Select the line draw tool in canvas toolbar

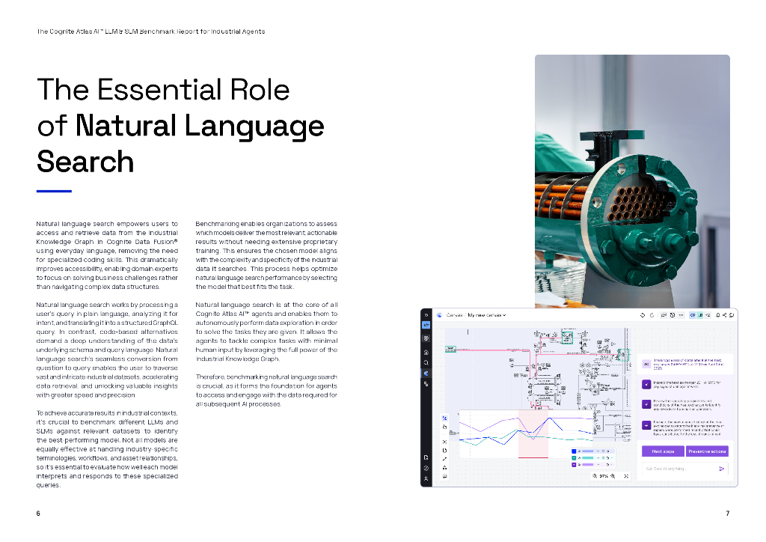point(444,459)
